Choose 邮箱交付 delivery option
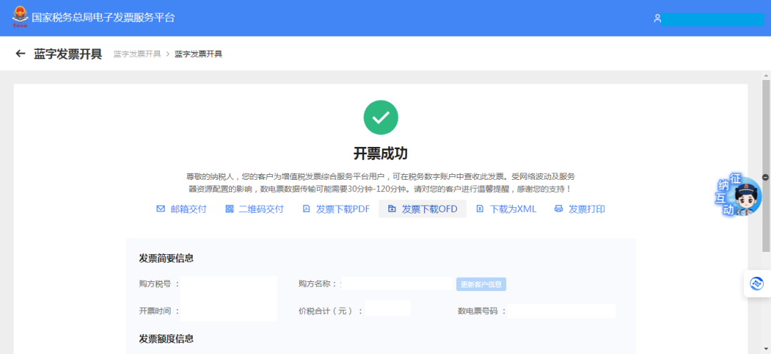 181,209
